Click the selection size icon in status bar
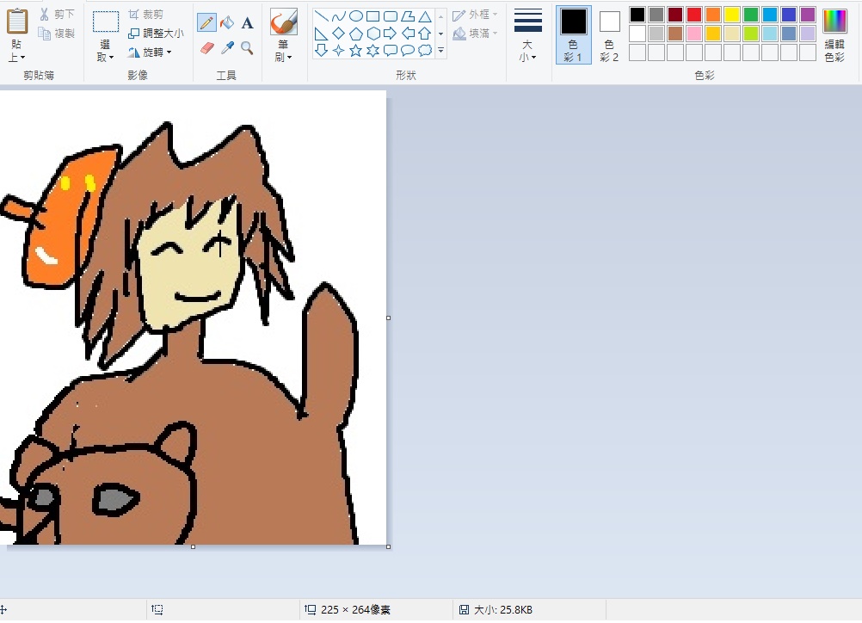The image size is (862, 623). click(157, 609)
